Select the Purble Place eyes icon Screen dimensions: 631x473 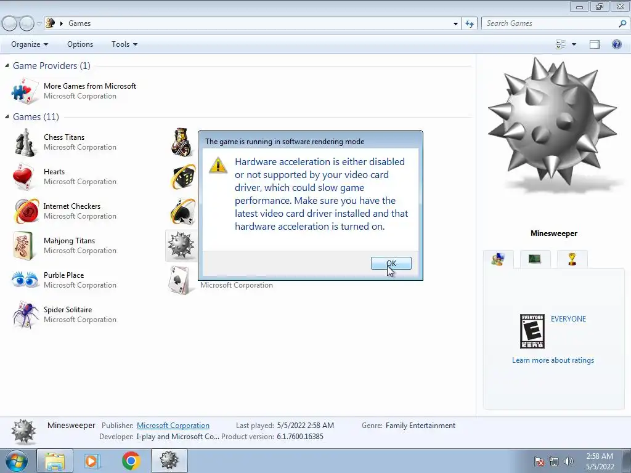coord(25,280)
